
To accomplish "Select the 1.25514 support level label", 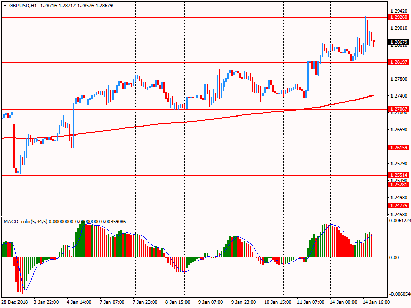I will click(399, 175).
